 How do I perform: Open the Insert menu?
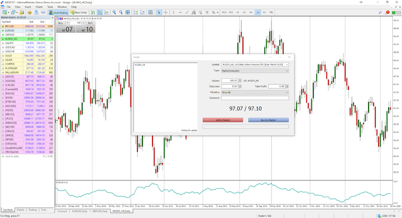[28, 7]
